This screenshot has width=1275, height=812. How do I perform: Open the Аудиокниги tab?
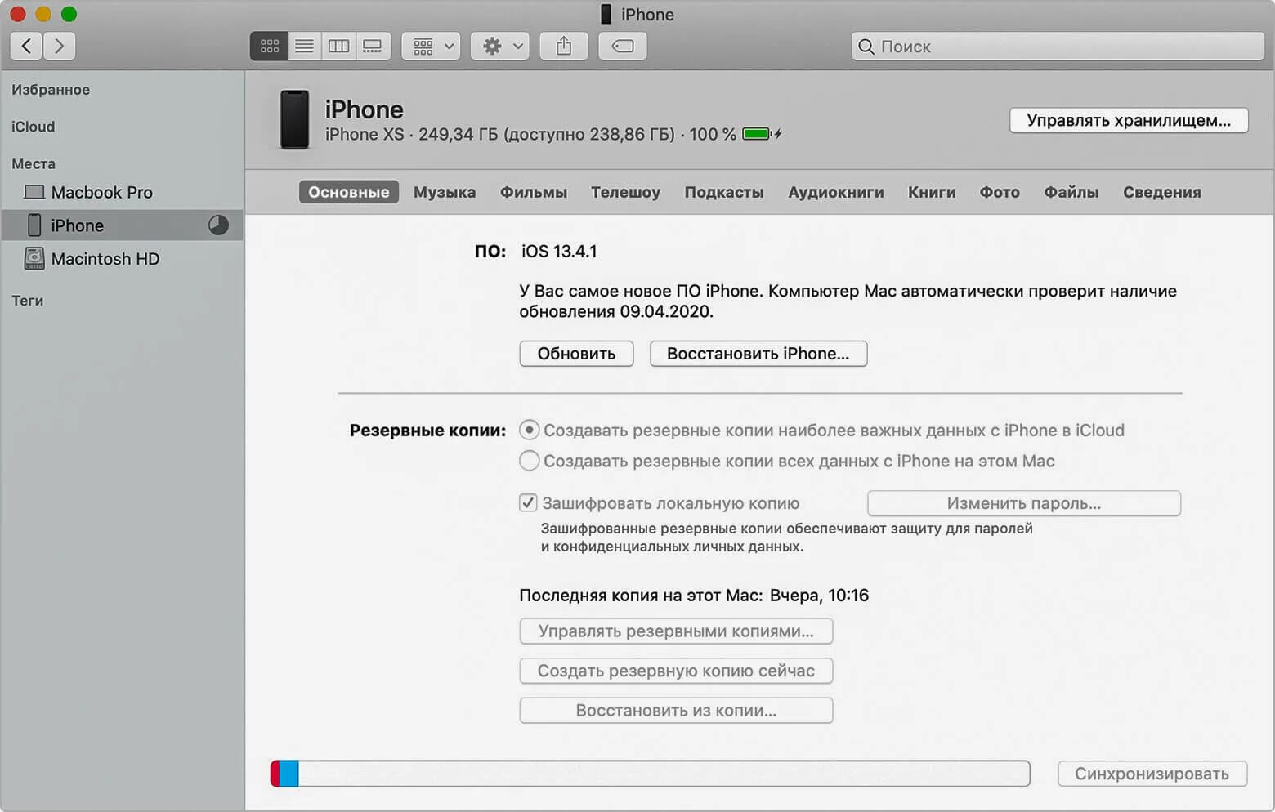pos(836,192)
